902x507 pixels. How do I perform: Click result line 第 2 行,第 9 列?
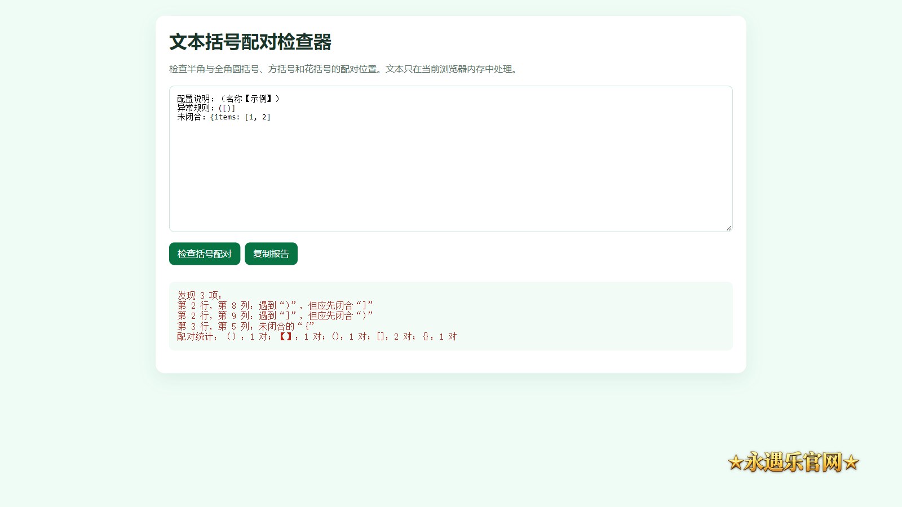tap(275, 315)
